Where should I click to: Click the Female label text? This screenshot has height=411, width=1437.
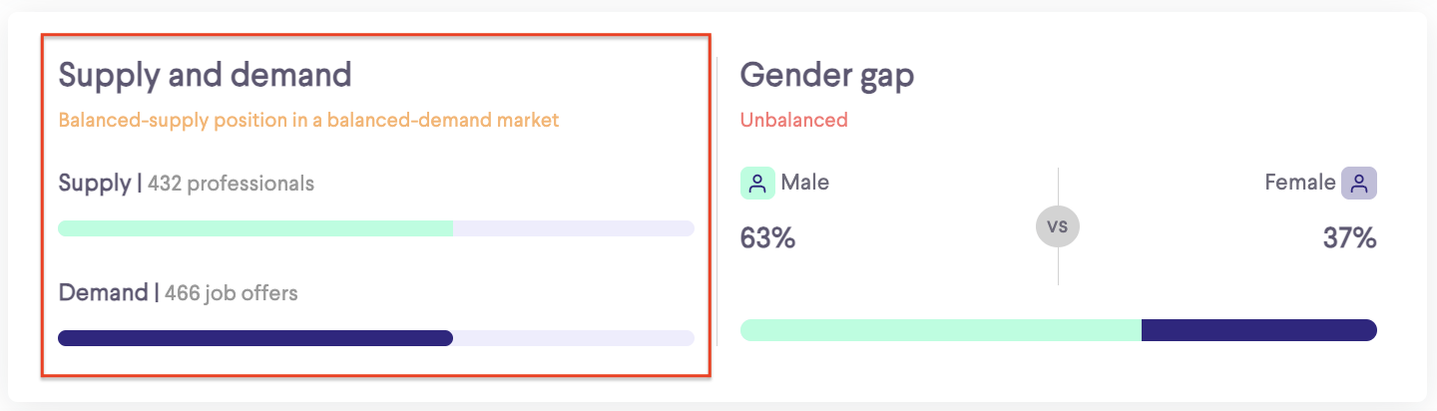click(1300, 183)
